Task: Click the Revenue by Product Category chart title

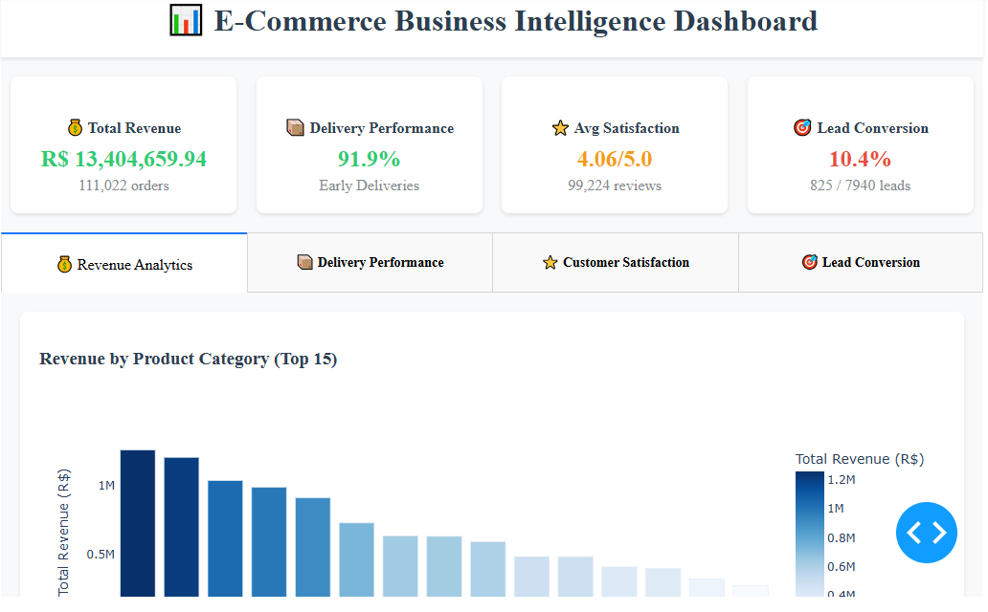Action: click(188, 359)
